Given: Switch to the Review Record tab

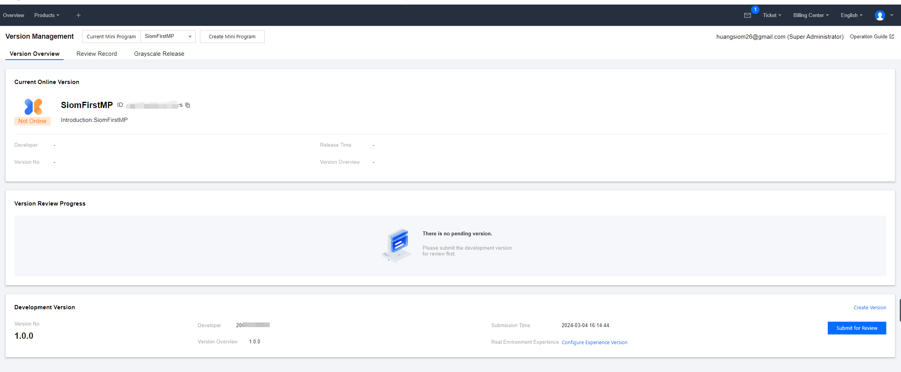Looking at the screenshot, I should click(96, 53).
